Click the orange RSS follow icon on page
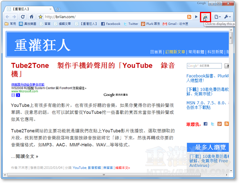Screen dimensions: 239x183 [x=227, y=124]
